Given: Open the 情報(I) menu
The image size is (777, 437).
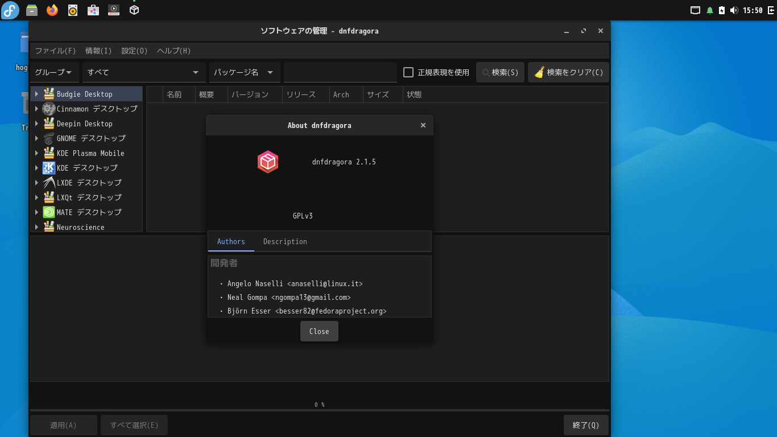Looking at the screenshot, I should [98, 51].
